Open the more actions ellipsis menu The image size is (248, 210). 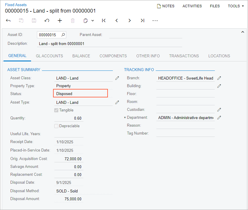[155, 20]
